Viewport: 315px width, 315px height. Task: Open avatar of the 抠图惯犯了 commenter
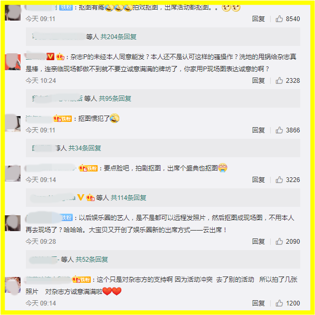pos(13,123)
